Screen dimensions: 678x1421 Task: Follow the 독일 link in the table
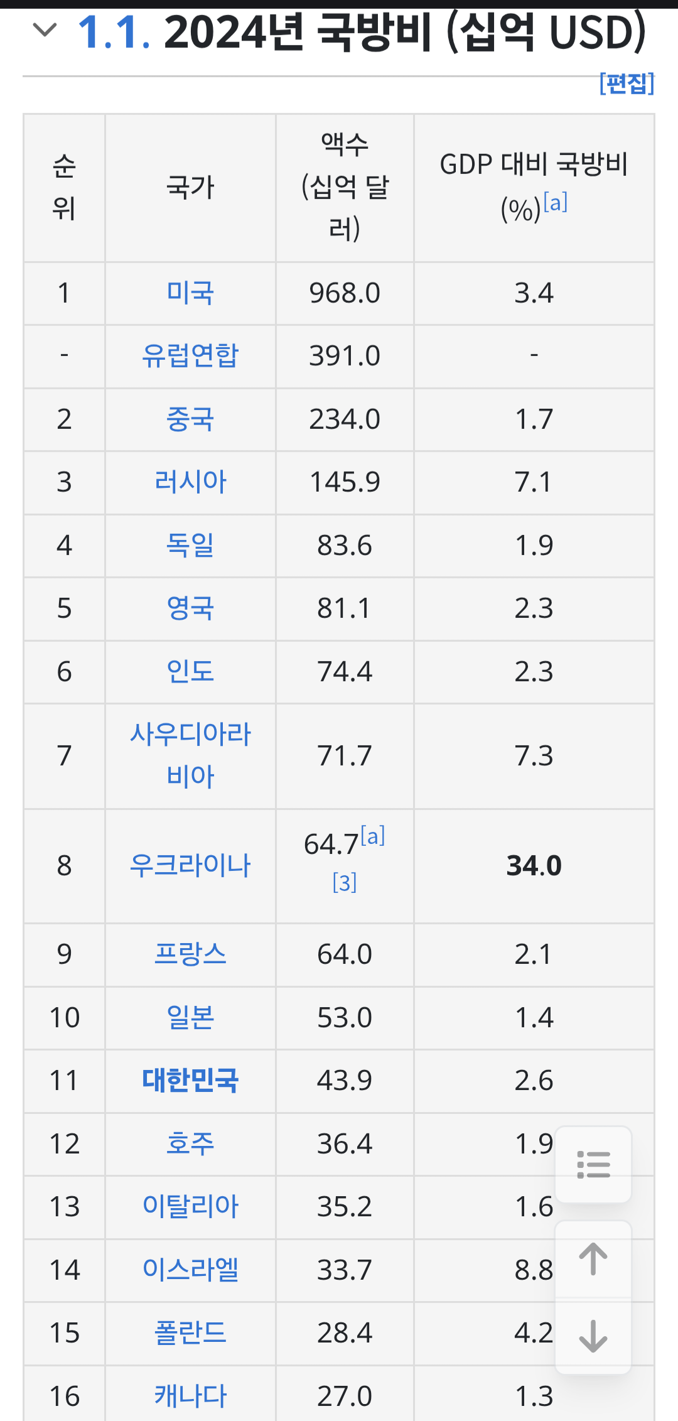point(190,545)
